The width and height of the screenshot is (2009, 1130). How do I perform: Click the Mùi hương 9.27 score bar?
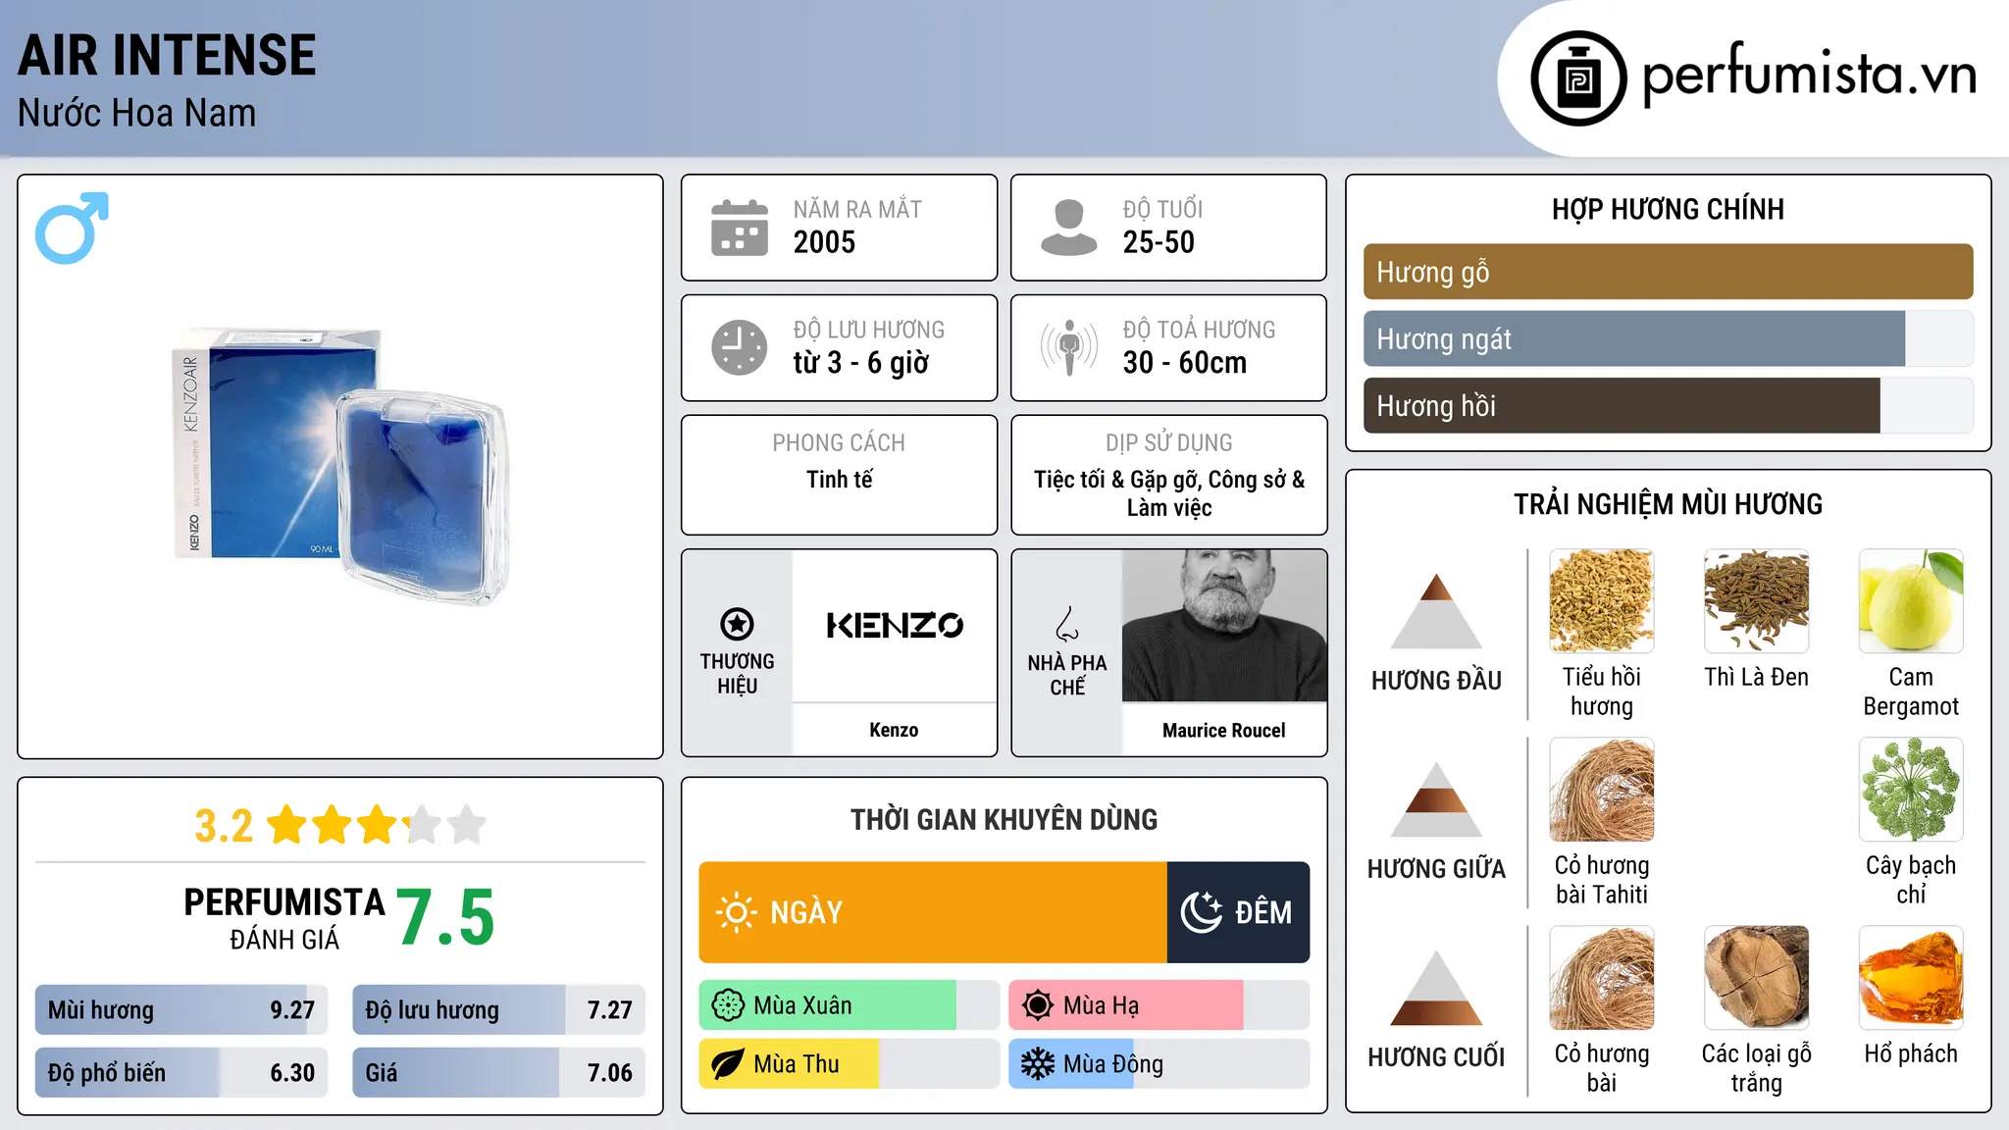tap(181, 1009)
